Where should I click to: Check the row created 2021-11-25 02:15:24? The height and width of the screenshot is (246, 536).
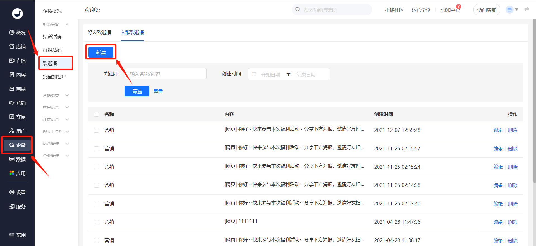(97, 167)
